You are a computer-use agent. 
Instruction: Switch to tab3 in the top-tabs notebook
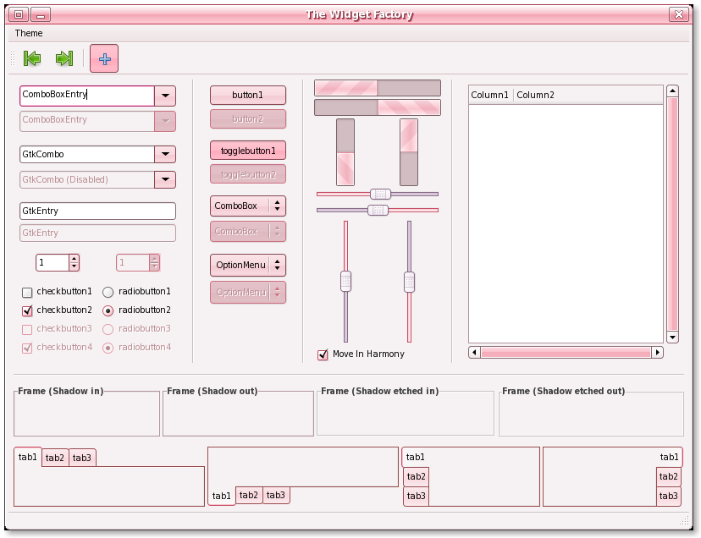click(x=82, y=458)
